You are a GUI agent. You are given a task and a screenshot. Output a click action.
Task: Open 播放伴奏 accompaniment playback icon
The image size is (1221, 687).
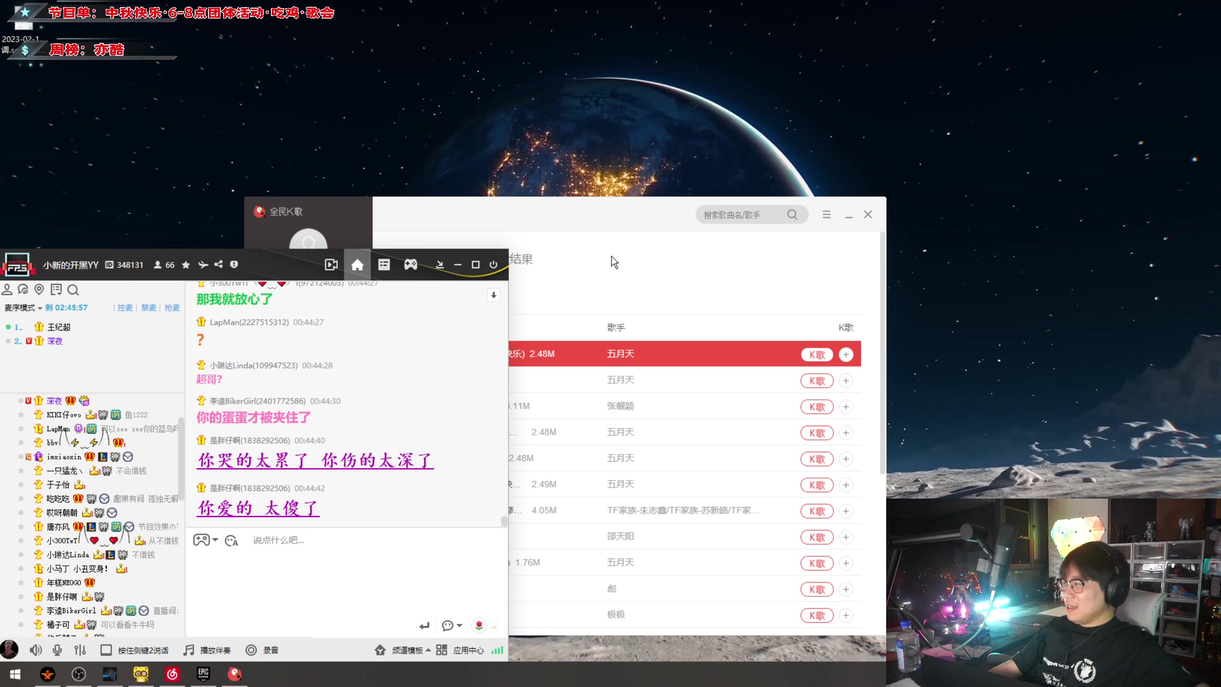[x=189, y=650]
